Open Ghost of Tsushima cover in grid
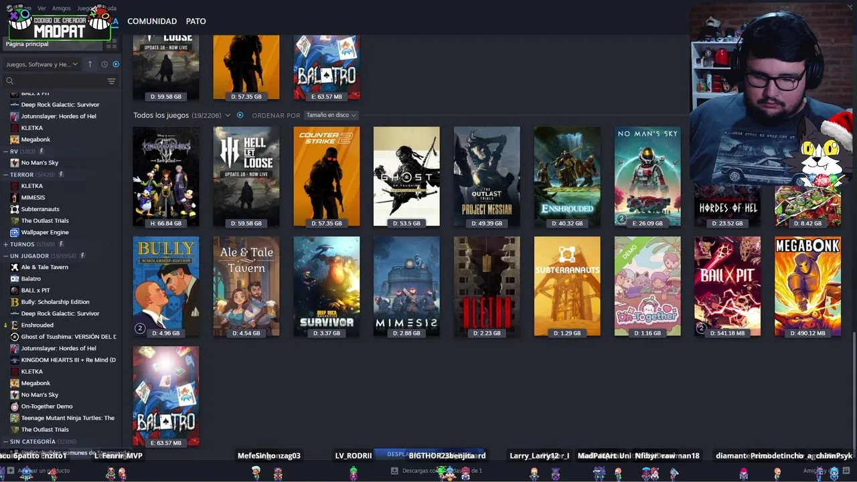 click(x=406, y=177)
